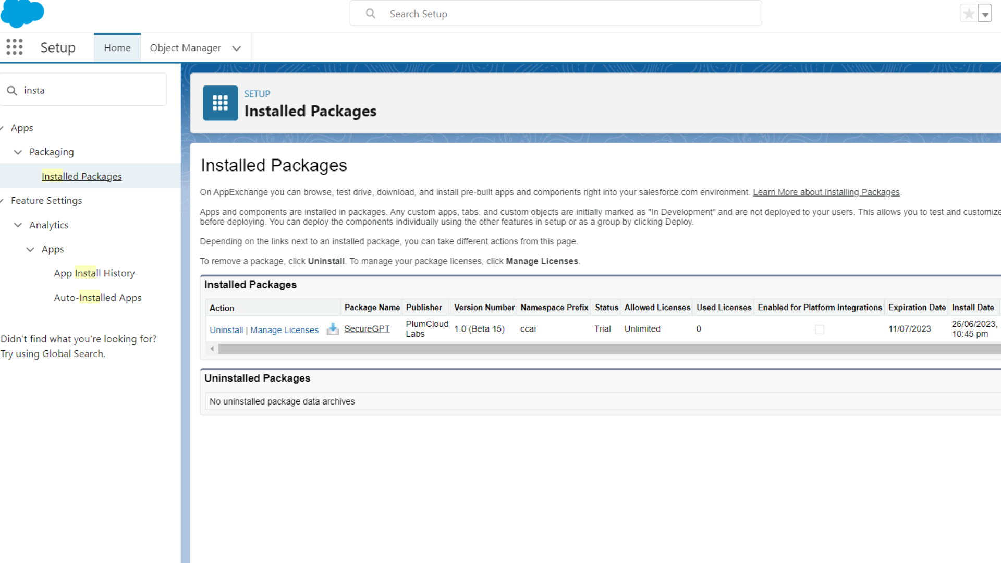Focus the Search Setup field
1001x563 pixels.
pos(556,14)
